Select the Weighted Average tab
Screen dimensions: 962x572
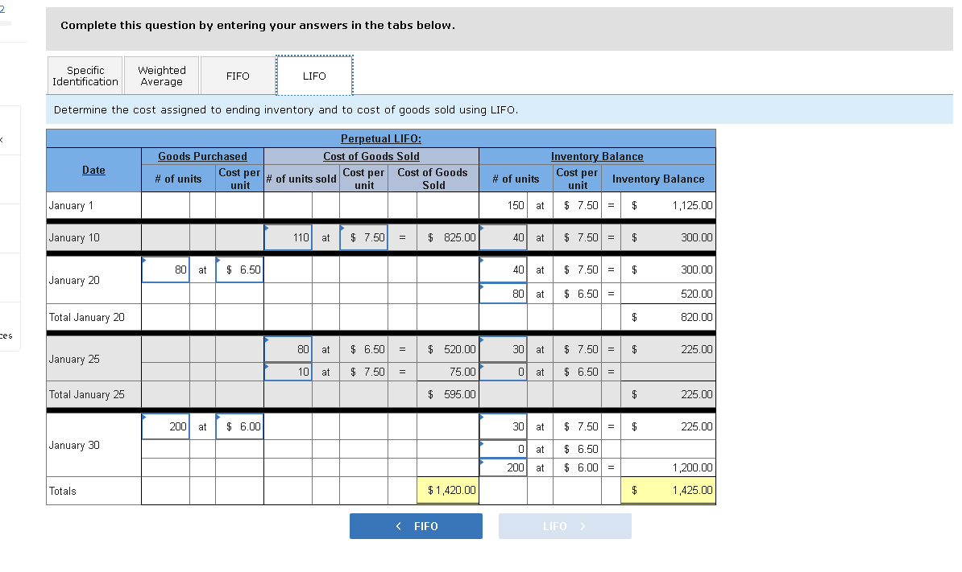pos(161,75)
